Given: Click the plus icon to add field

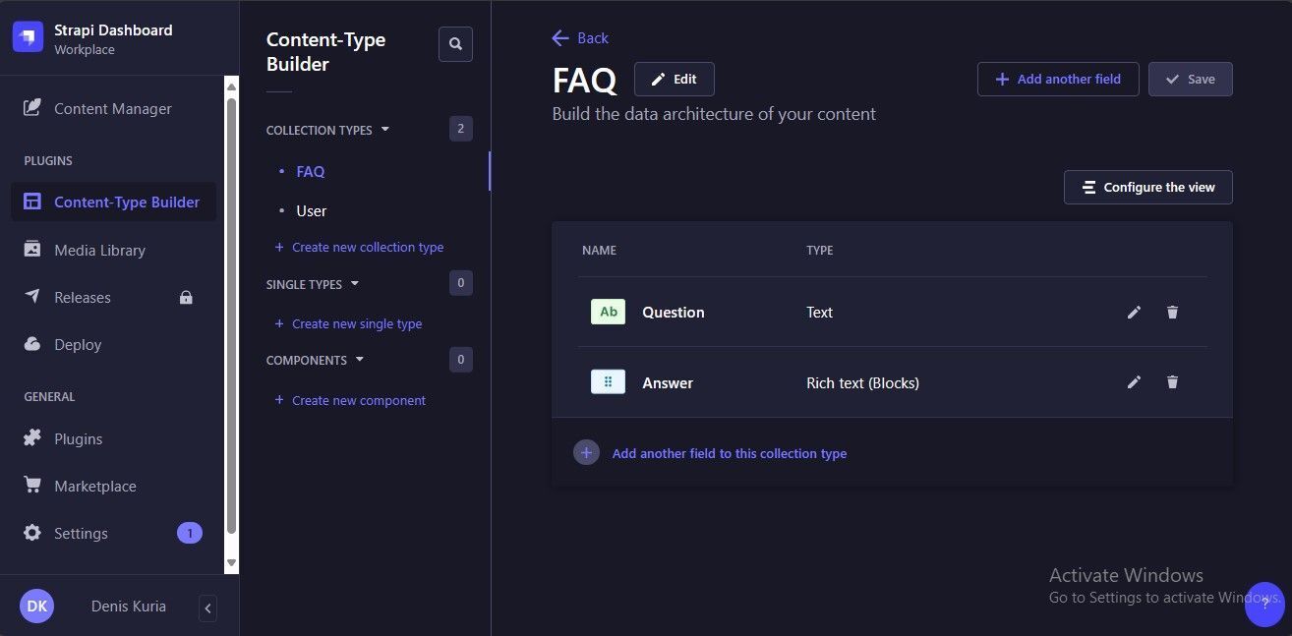Looking at the screenshot, I should 586,453.
